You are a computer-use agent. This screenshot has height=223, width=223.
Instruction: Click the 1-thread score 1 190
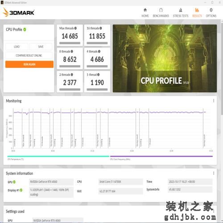[97, 83]
